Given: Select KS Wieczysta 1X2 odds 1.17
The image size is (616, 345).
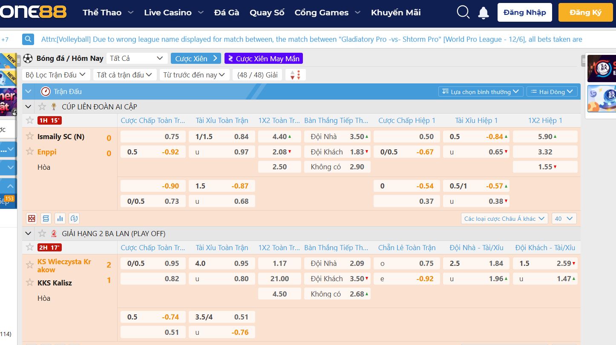Looking at the screenshot, I should (x=279, y=263).
